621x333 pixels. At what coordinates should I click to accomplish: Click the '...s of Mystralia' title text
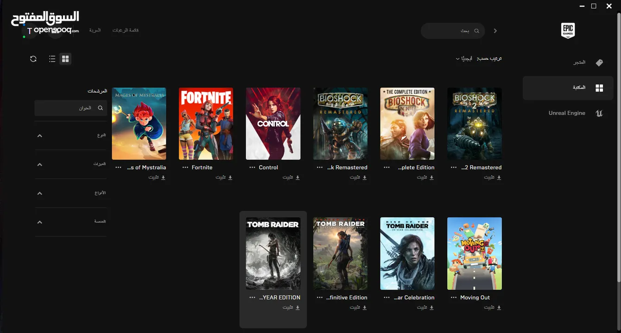146,167
